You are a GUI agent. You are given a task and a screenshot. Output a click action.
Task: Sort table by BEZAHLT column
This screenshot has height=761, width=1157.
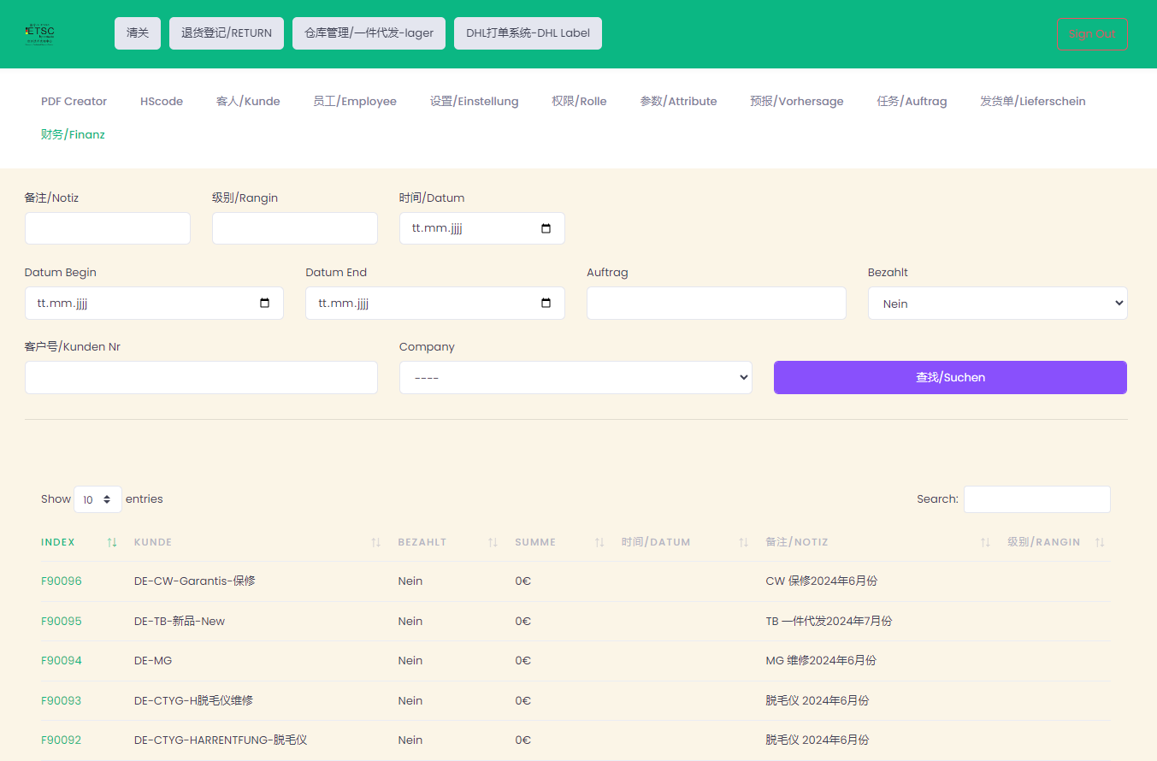448,542
